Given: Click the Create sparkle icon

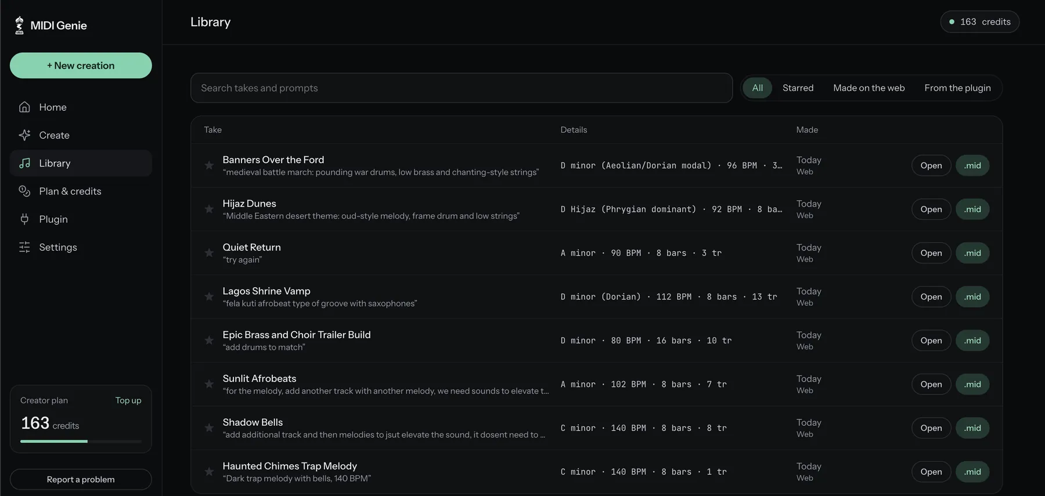Looking at the screenshot, I should point(24,135).
